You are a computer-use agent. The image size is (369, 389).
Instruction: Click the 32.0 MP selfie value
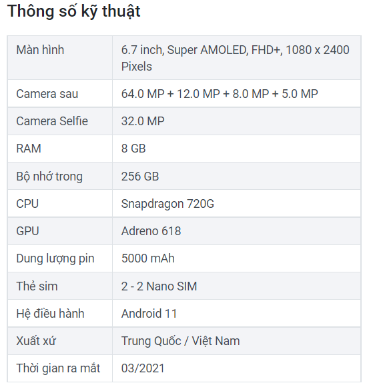click(x=143, y=121)
